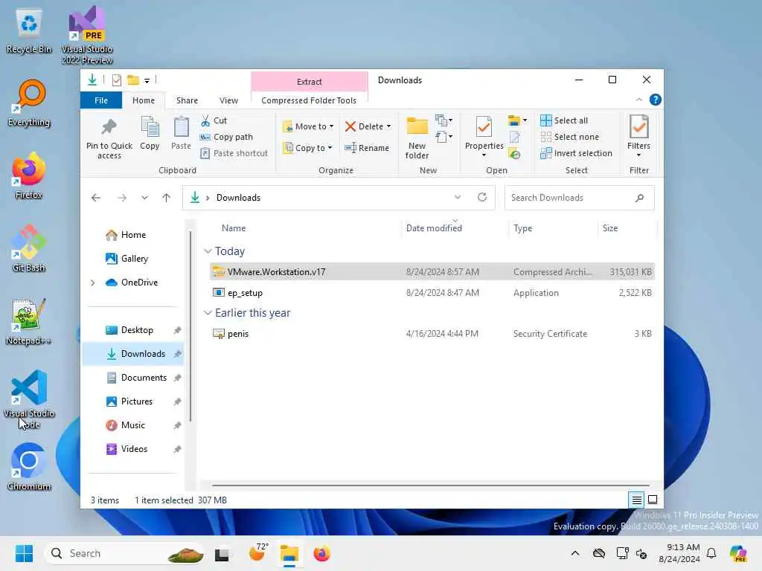Click the Edit icon in Open group

(514, 138)
